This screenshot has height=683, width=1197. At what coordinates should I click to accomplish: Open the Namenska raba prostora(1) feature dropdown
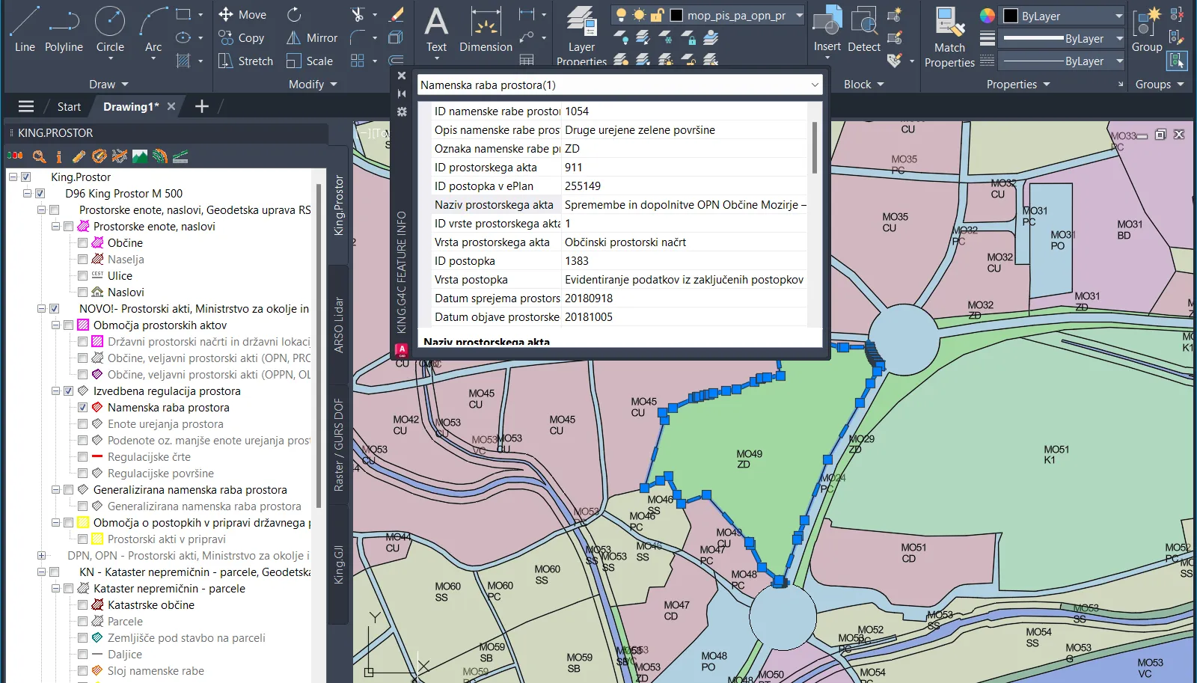point(814,85)
